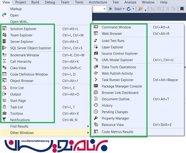Click the Pending Changes clock icon
The image size is (186, 153).
(x=96, y=111)
